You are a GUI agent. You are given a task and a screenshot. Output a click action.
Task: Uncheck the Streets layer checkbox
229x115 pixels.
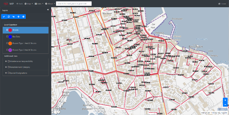tap(7, 30)
